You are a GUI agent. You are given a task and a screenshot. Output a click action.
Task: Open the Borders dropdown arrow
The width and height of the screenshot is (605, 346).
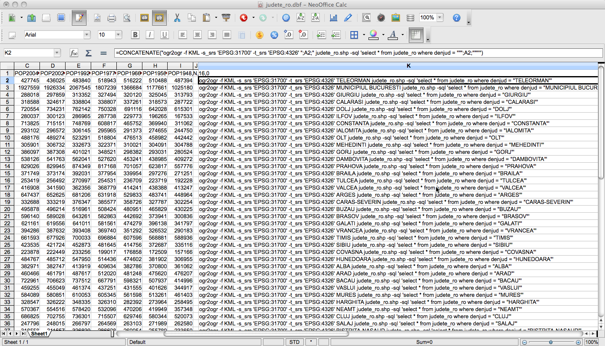(x=363, y=35)
